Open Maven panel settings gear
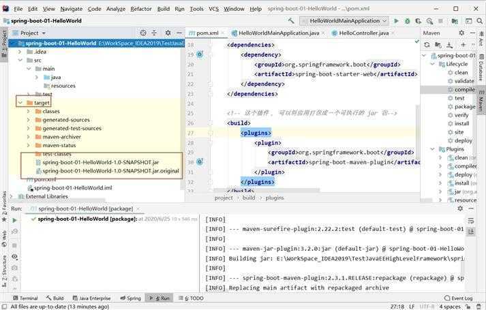The height and width of the screenshot is (310, 486). point(461,33)
